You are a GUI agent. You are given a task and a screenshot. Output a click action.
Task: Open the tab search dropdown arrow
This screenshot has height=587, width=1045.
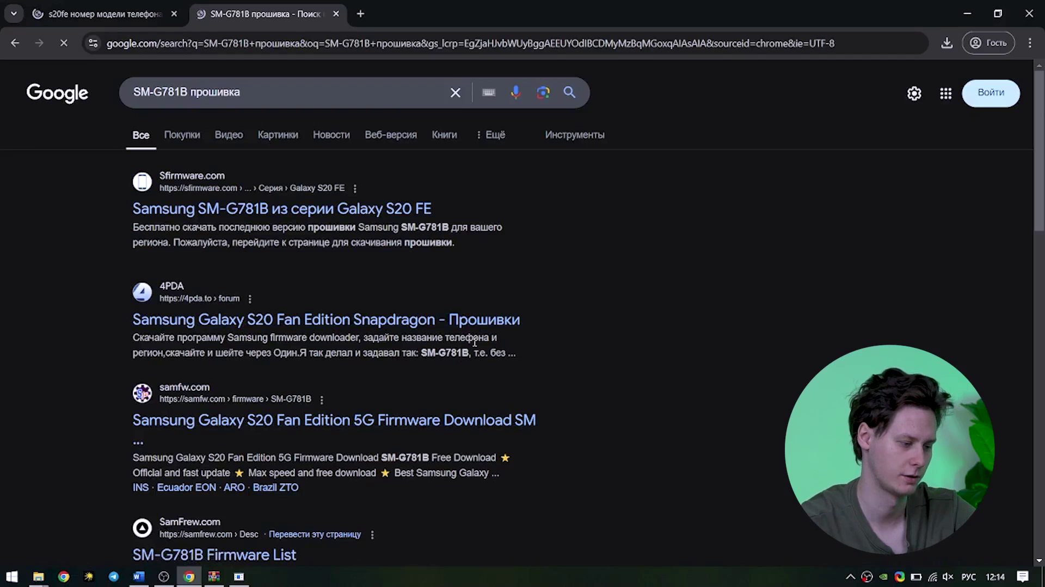point(14,14)
